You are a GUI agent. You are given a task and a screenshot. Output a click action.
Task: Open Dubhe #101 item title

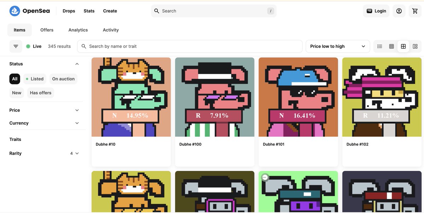pos(274,144)
